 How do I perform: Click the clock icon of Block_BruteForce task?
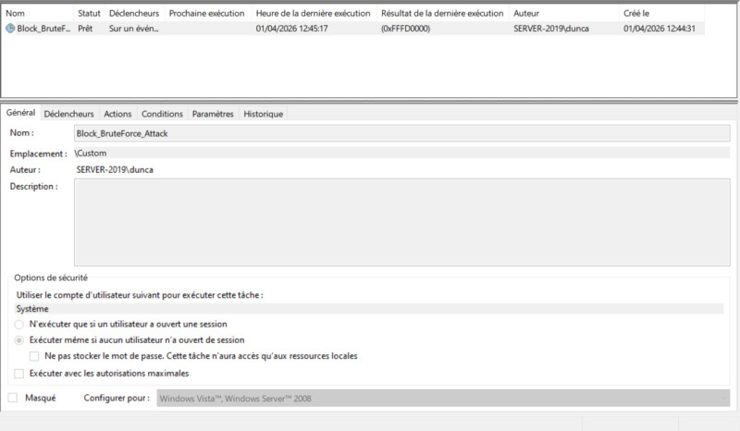(x=10, y=29)
